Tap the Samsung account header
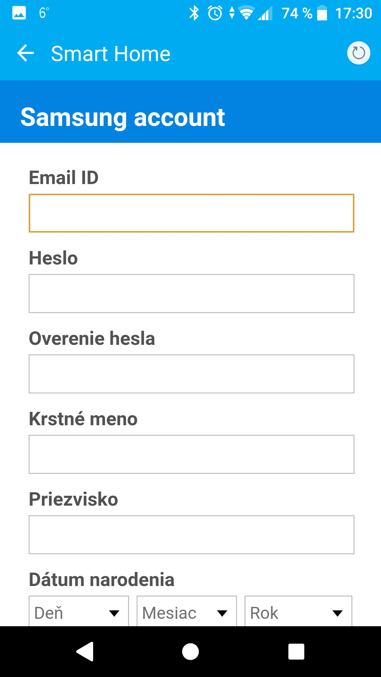 click(x=123, y=117)
